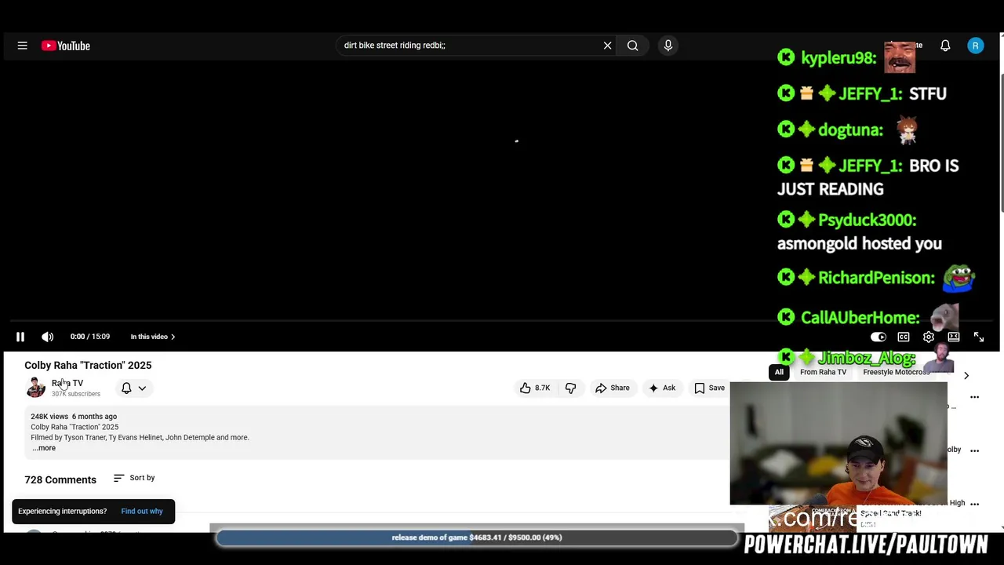The image size is (1004, 565).
Task: Toggle the autoplay switch
Action: point(878,337)
